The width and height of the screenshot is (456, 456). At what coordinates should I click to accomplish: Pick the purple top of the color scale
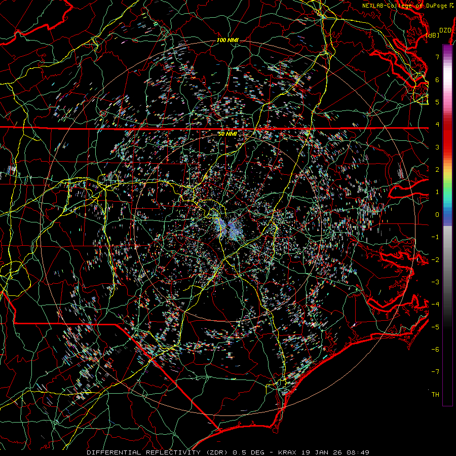click(x=447, y=50)
